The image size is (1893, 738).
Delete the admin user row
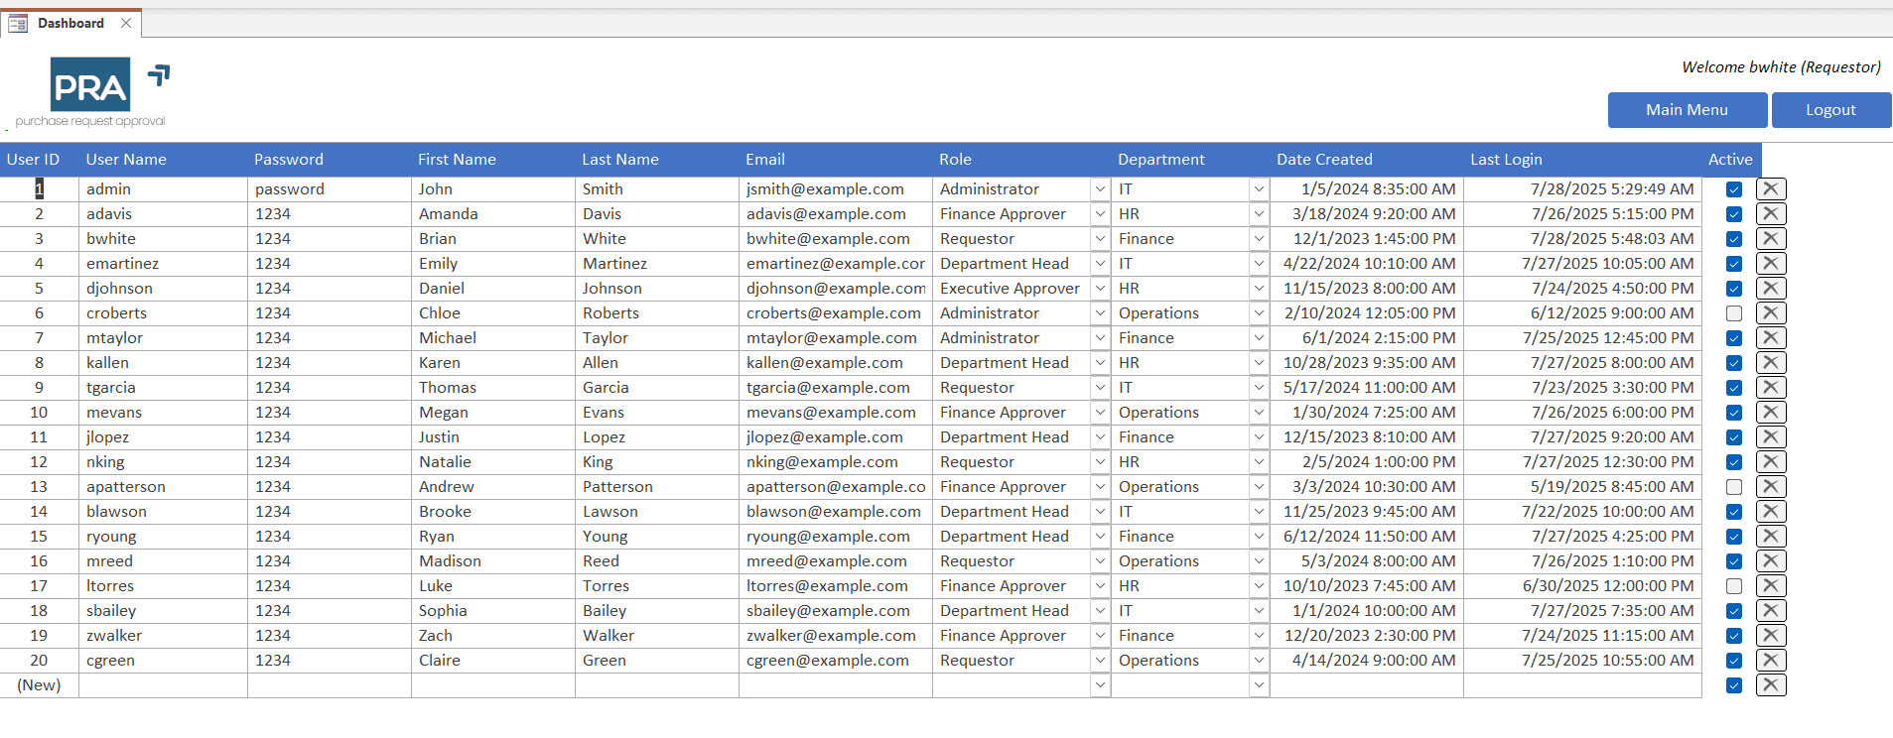click(1771, 188)
